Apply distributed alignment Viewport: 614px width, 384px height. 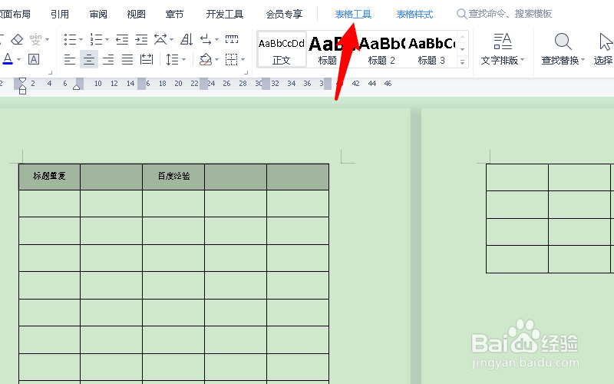click(x=147, y=60)
